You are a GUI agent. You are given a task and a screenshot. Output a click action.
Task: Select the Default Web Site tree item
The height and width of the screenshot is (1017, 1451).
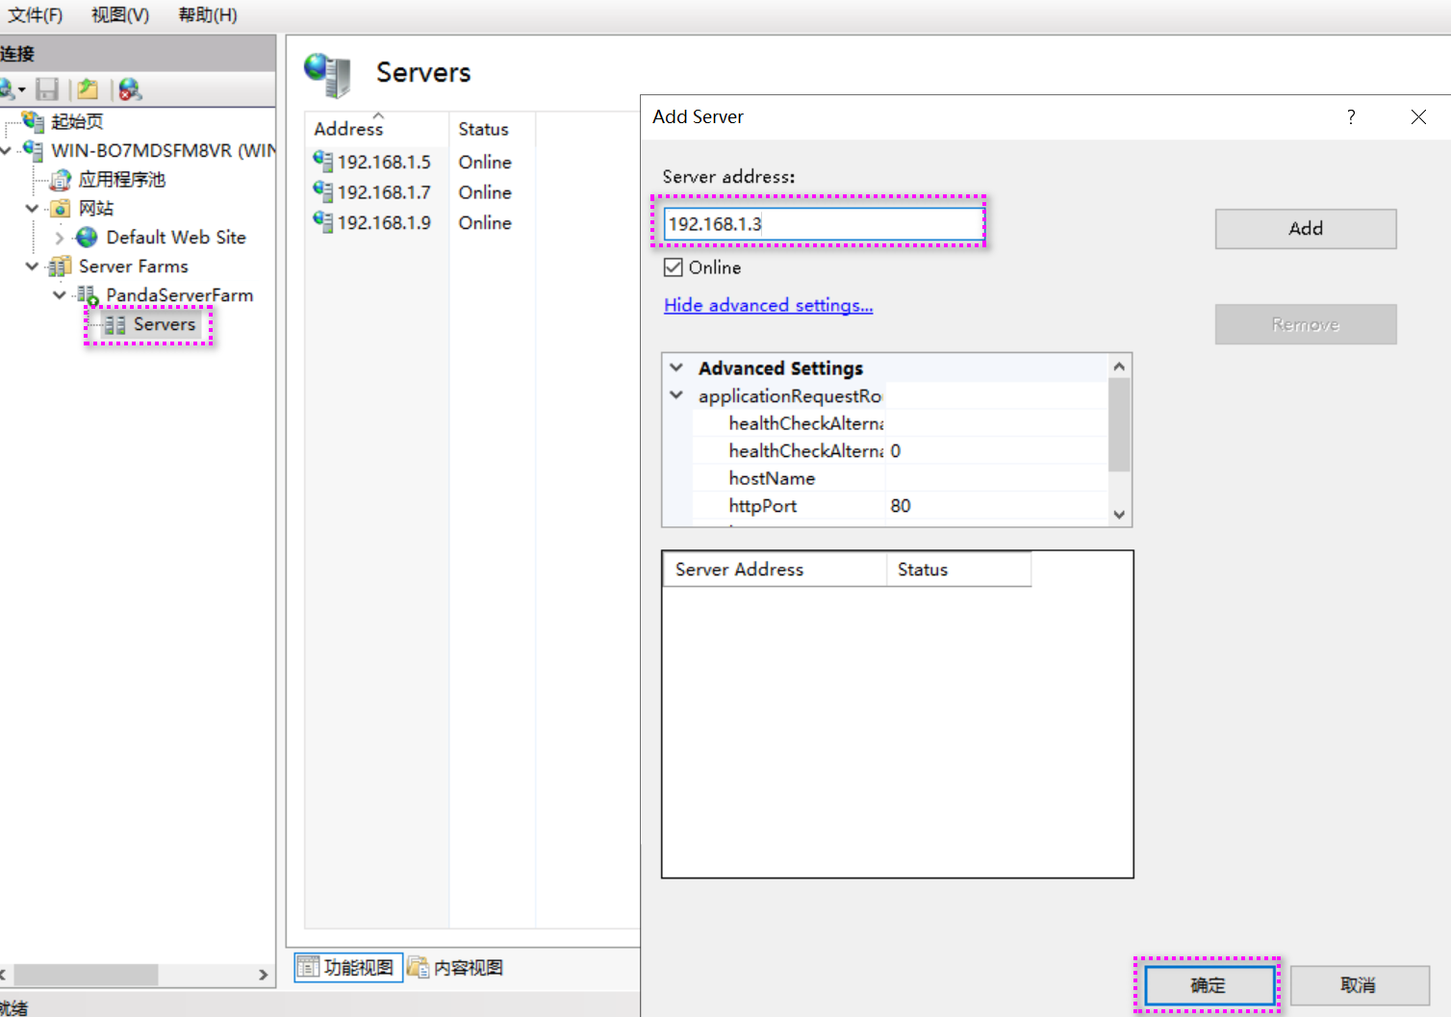176,238
